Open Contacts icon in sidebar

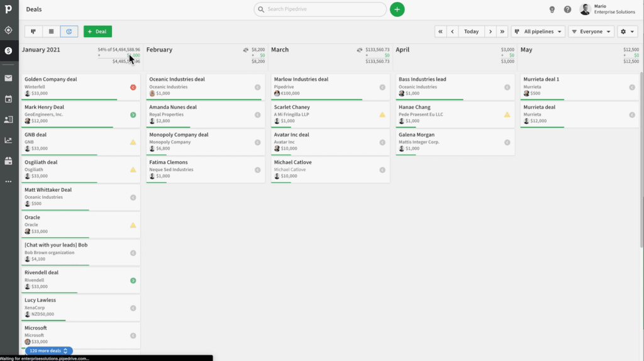[9, 119]
